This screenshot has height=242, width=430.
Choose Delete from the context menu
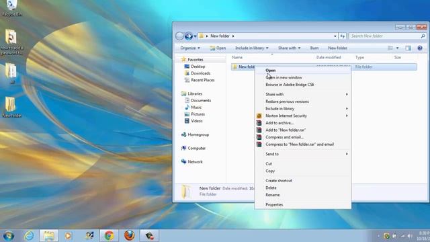tap(303, 188)
